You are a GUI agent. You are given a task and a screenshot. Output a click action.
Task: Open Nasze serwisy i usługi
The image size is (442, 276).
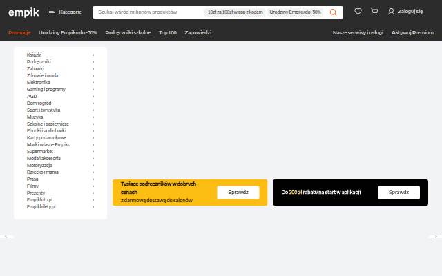[358, 32]
